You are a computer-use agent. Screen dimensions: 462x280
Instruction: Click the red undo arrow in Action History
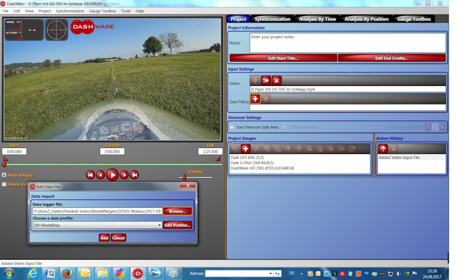tap(383, 149)
